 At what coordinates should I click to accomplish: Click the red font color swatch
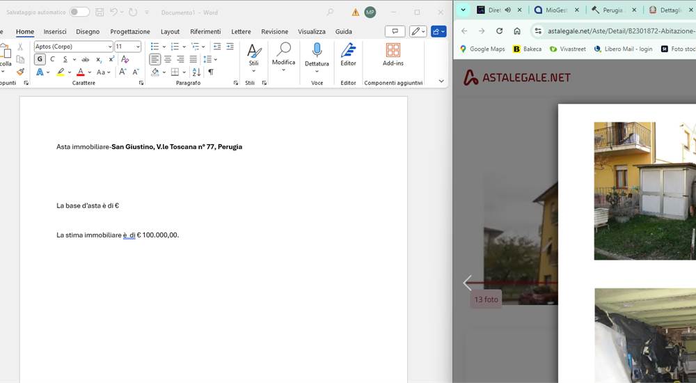point(81,72)
